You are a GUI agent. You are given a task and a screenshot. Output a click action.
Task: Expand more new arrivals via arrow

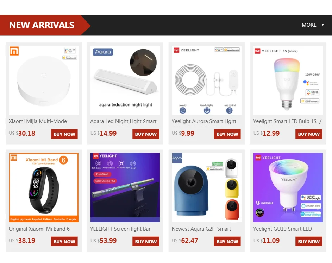pyautogui.click(x=323, y=25)
